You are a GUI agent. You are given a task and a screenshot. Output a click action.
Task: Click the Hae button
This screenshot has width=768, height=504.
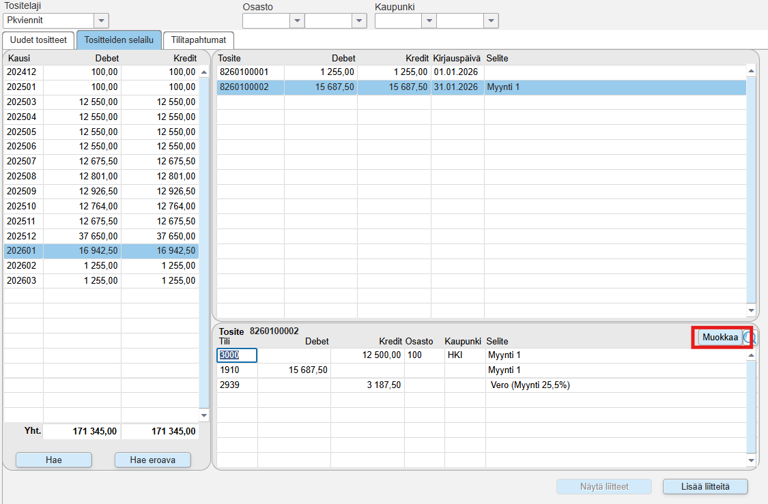(x=54, y=460)
